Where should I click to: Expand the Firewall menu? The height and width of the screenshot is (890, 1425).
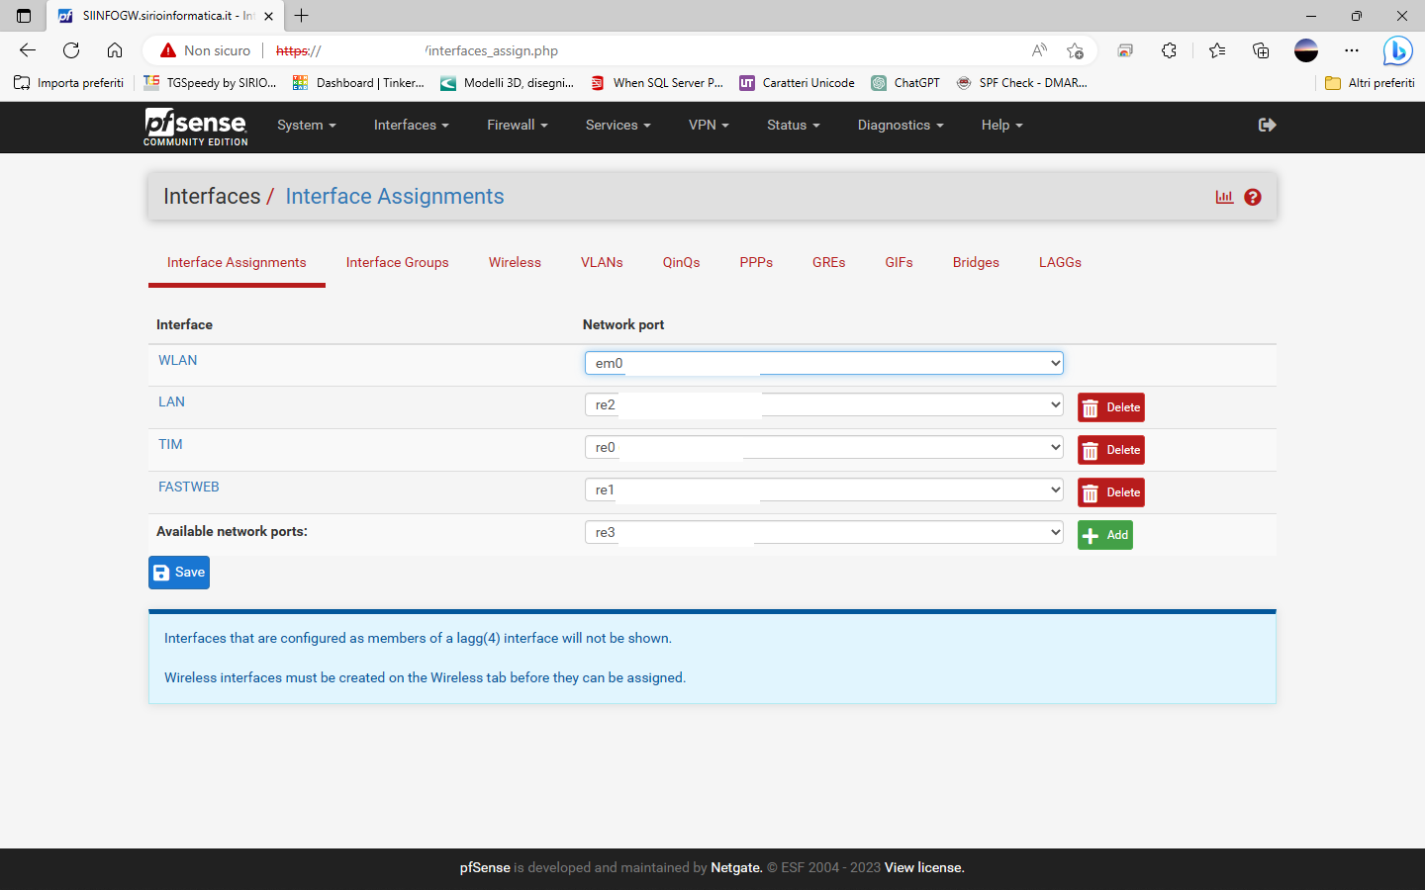(x=518, y=126)
